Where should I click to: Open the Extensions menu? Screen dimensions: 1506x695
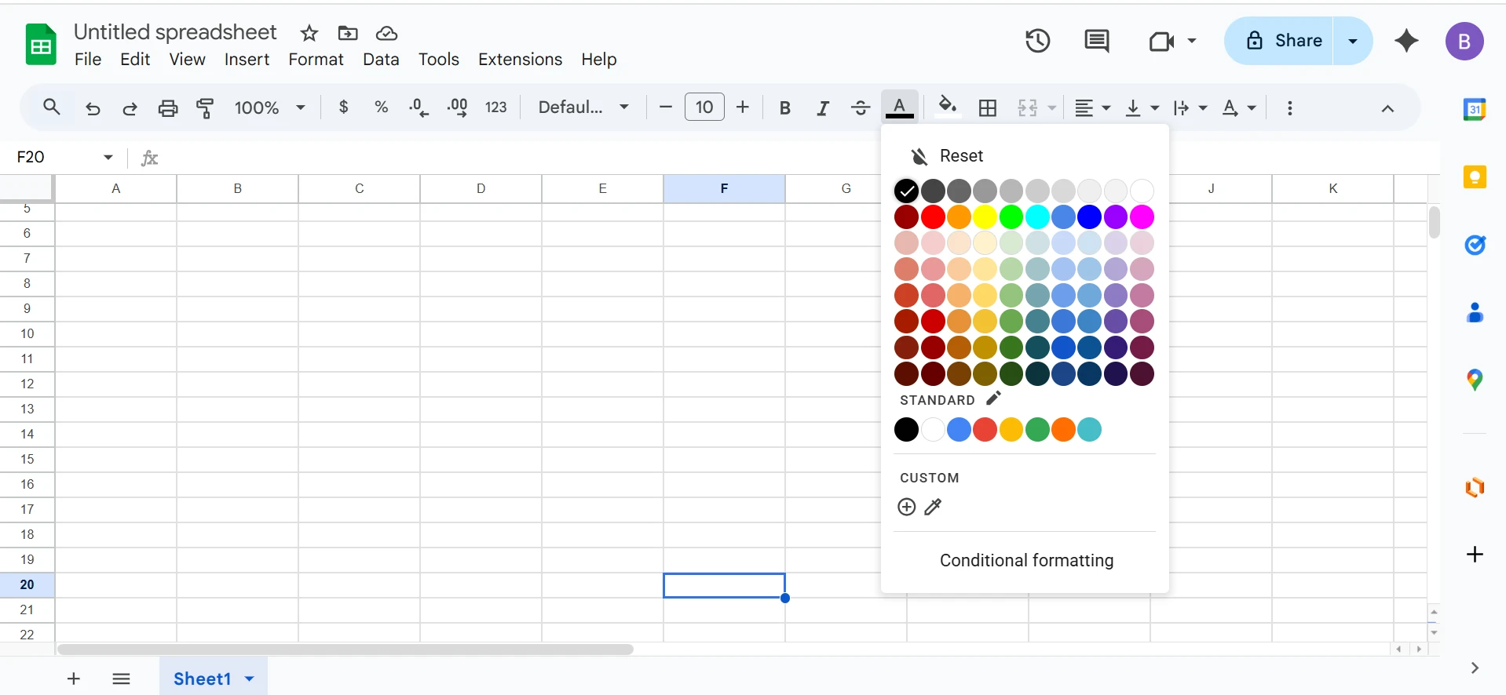click(520, 60)
